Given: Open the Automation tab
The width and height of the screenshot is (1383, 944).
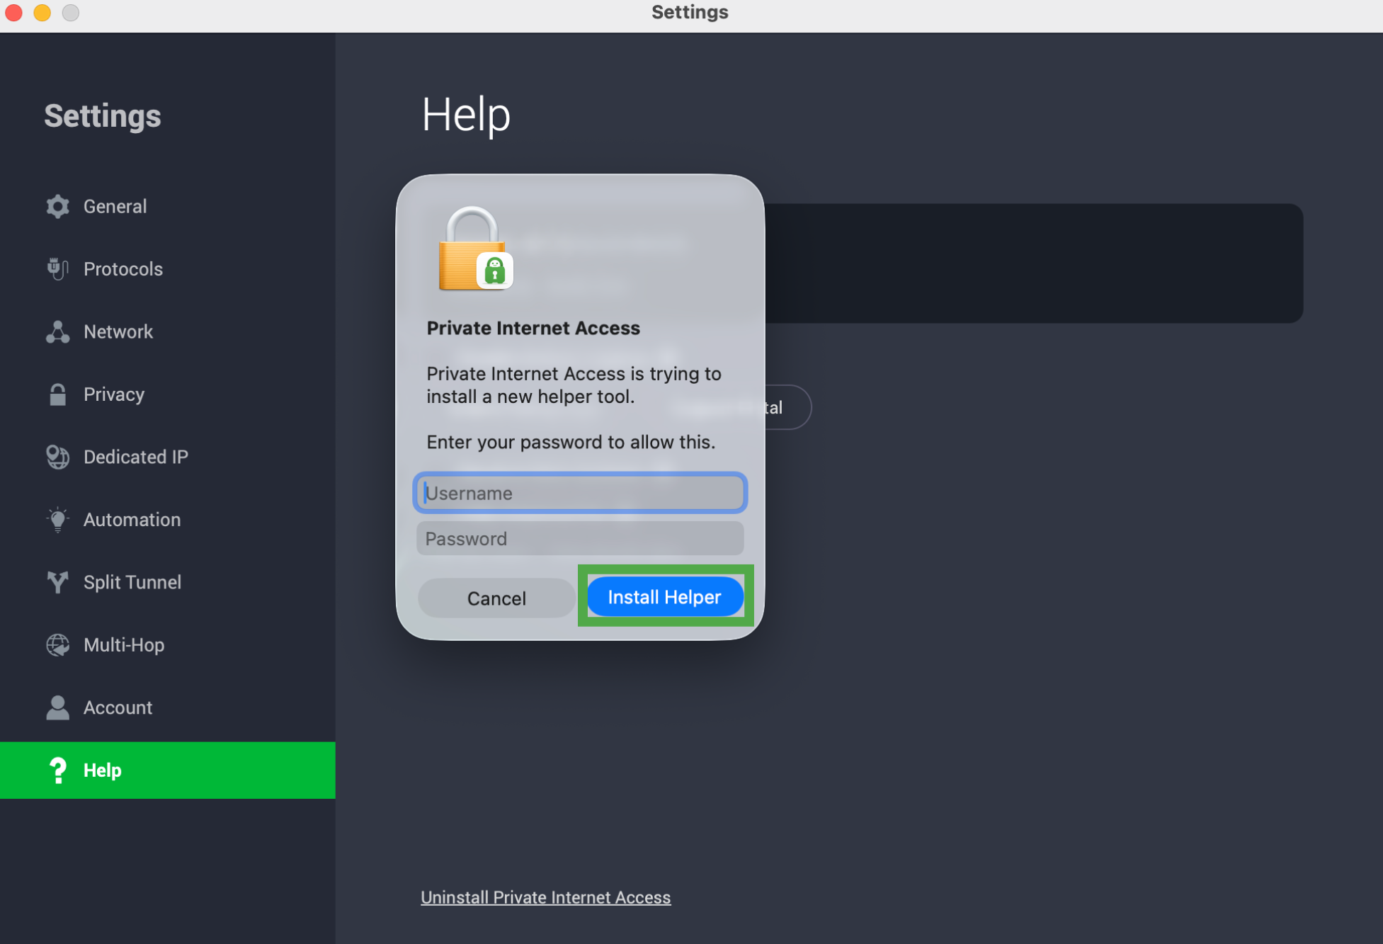Looking at the screenshot, I should 168,520.
